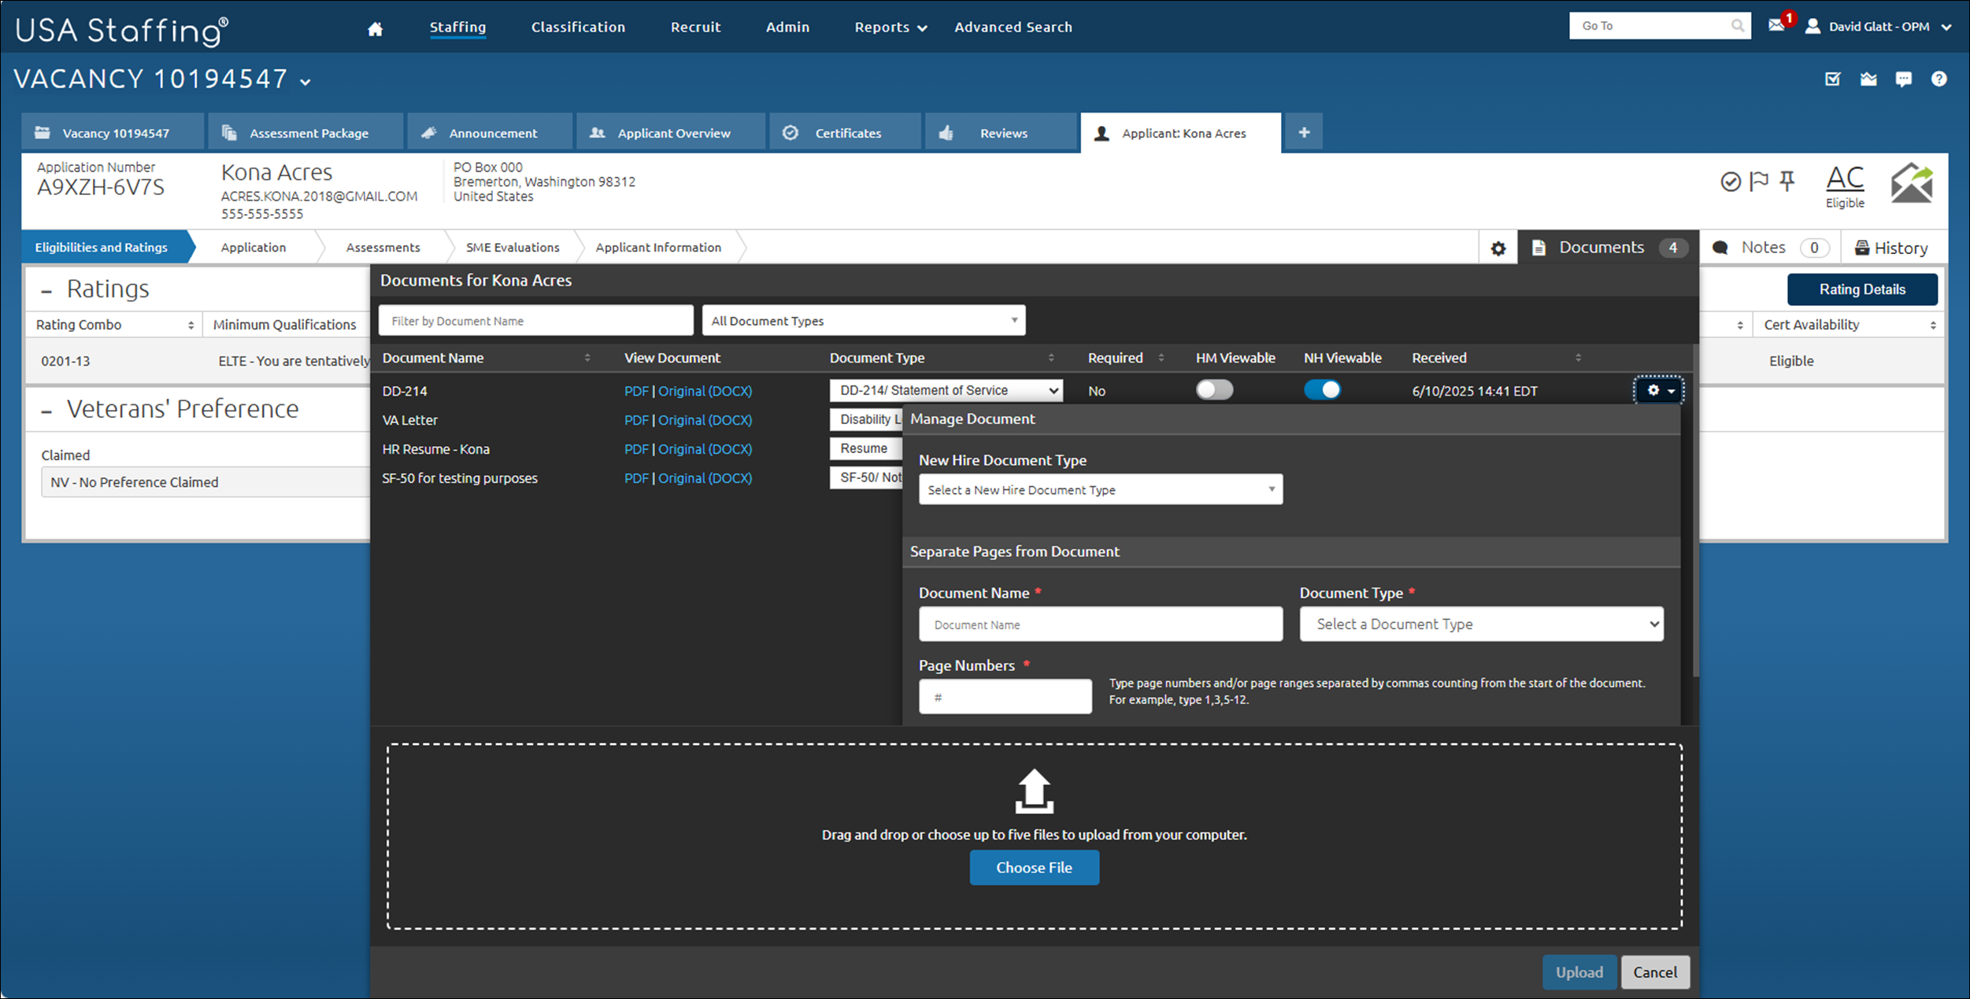Expand the Reports menu
The image size is (1970, 999).
click(891, 28)
